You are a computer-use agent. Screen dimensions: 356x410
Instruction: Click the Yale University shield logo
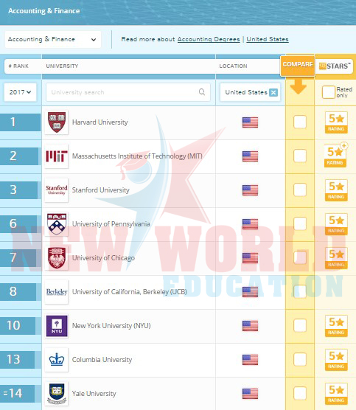(57, 394)
